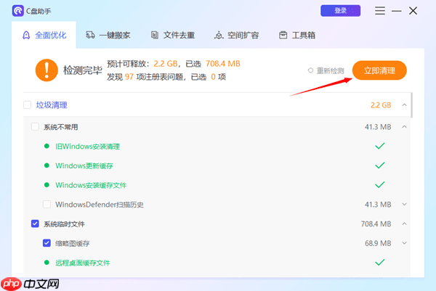Image resolution: width=436 pixels, height=291 pixels.
Task: Check the 垃圾清理 checkbox
Action: coord(28,105)
